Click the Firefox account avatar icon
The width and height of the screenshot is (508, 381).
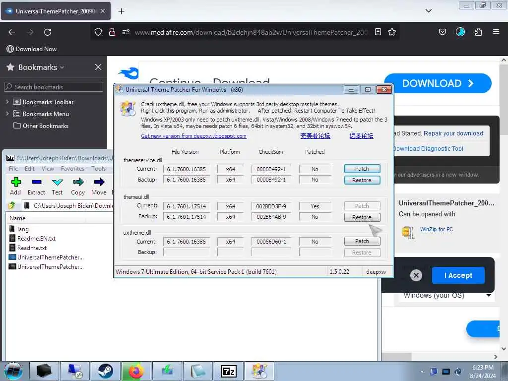click(460, 32)
